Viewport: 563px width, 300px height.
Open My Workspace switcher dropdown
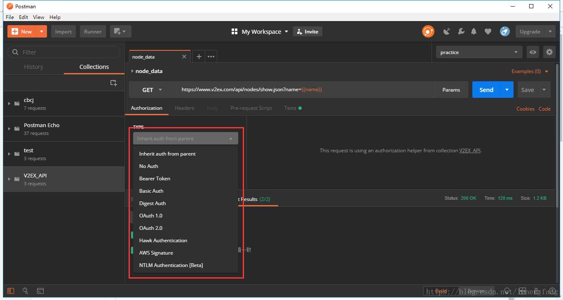[x=260, y=32]
